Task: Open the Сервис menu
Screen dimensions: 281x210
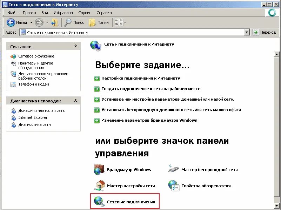Action: (85, 13)
